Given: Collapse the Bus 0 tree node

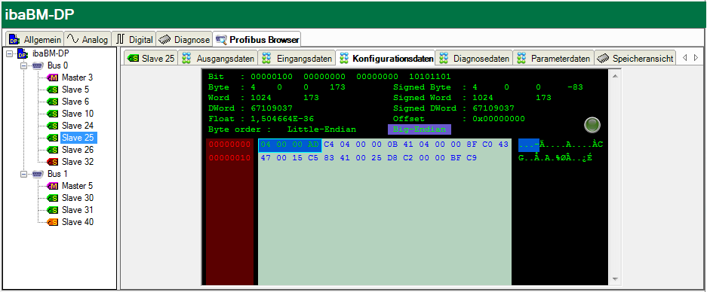Looking at the screenshot, I should 24,65.
